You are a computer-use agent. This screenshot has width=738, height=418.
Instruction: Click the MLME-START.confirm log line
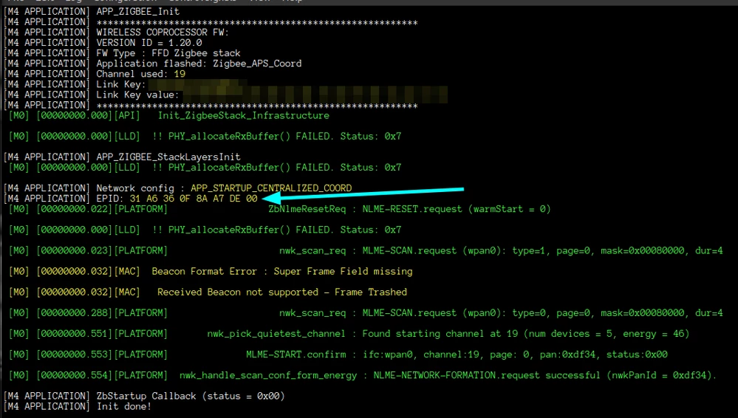tap(338, 354)
